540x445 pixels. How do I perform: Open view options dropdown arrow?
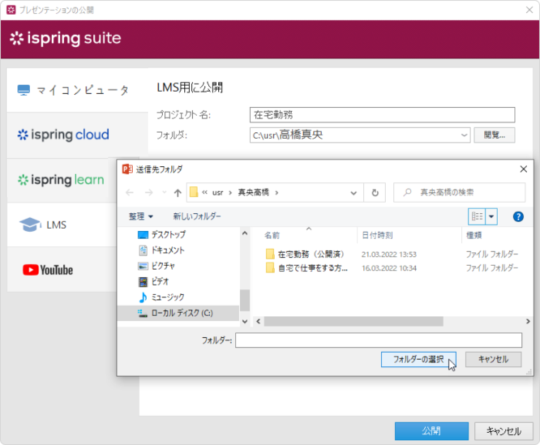pyautogui.click(x=491, y=216)
